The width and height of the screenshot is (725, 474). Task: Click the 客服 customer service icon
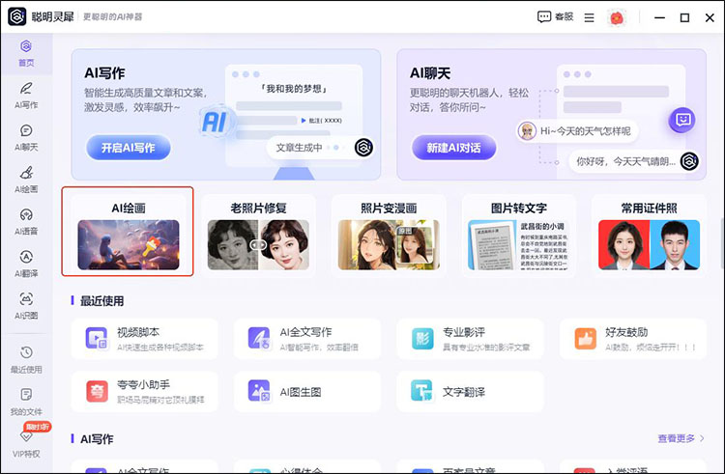[556, 17]
